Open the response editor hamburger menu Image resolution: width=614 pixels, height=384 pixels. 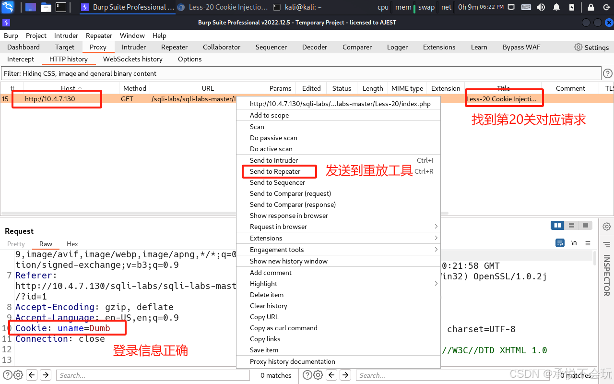pos(588,243)
